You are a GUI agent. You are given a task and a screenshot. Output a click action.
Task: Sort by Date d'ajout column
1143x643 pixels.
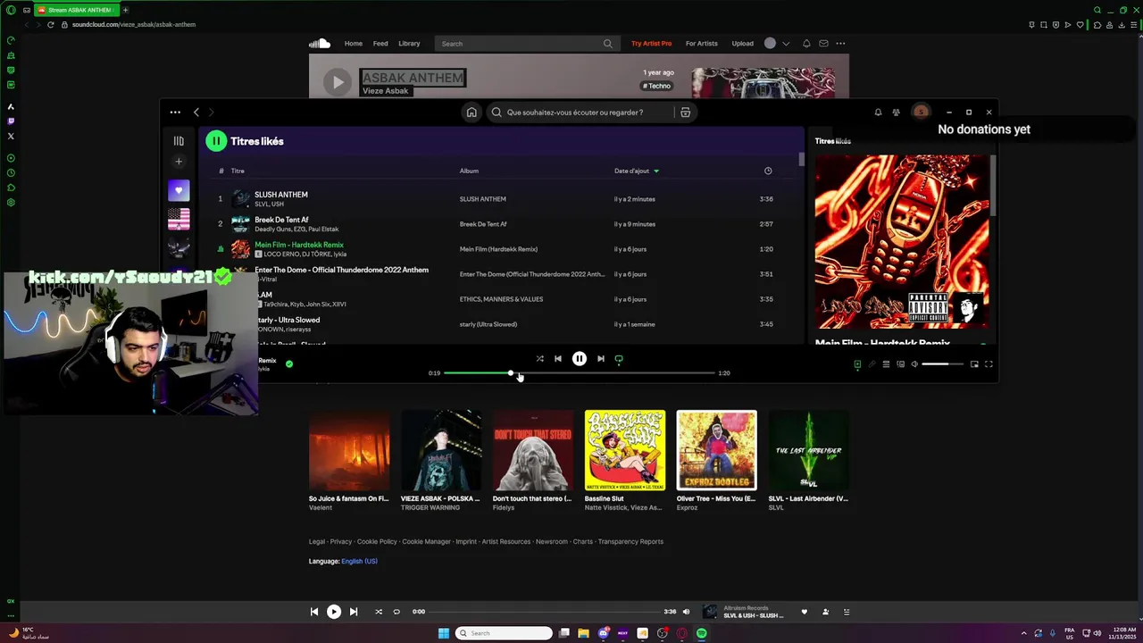click(636, 171)
